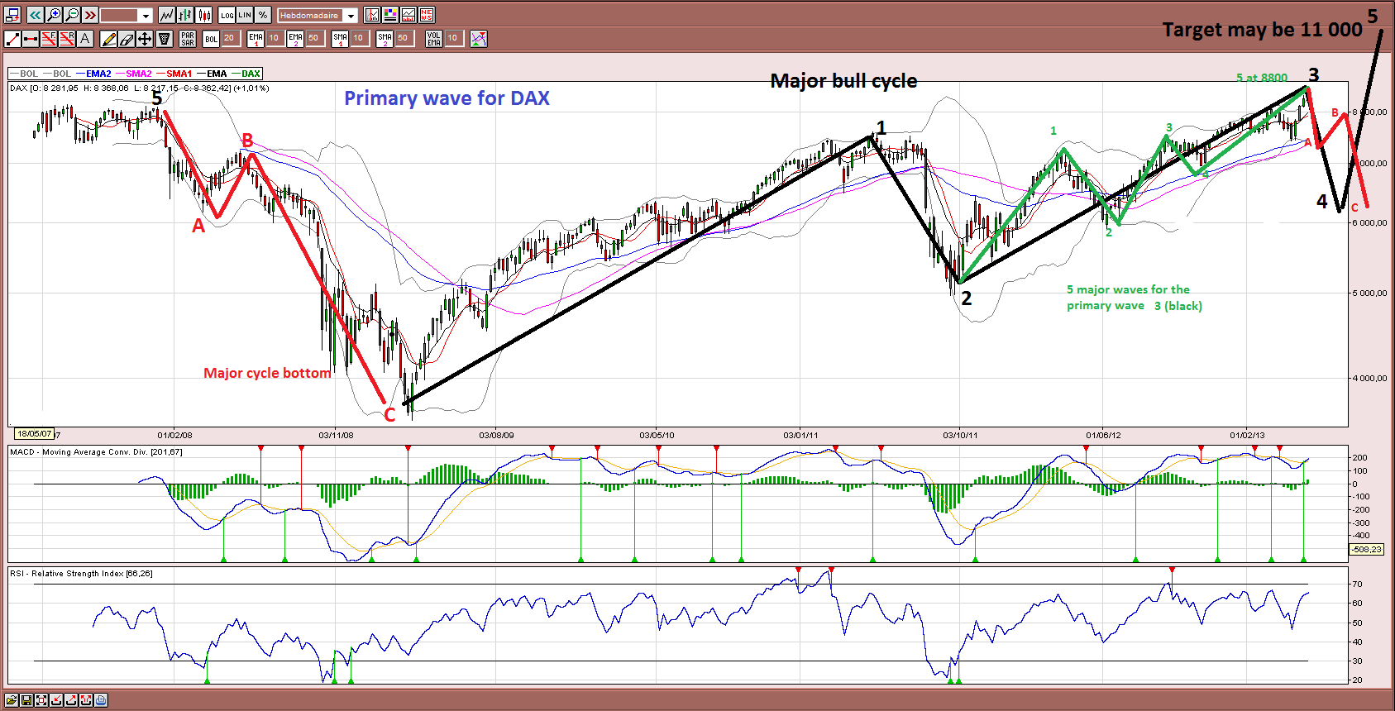Toggle the EMA 2 indicator button

point(295,38)
